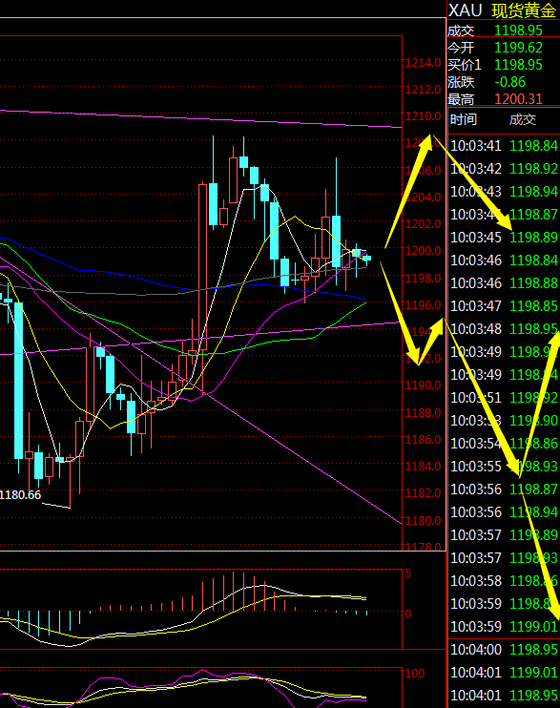
Task: Select the 10:04:01 1199.01 tick row
Action: coord(504,673)
